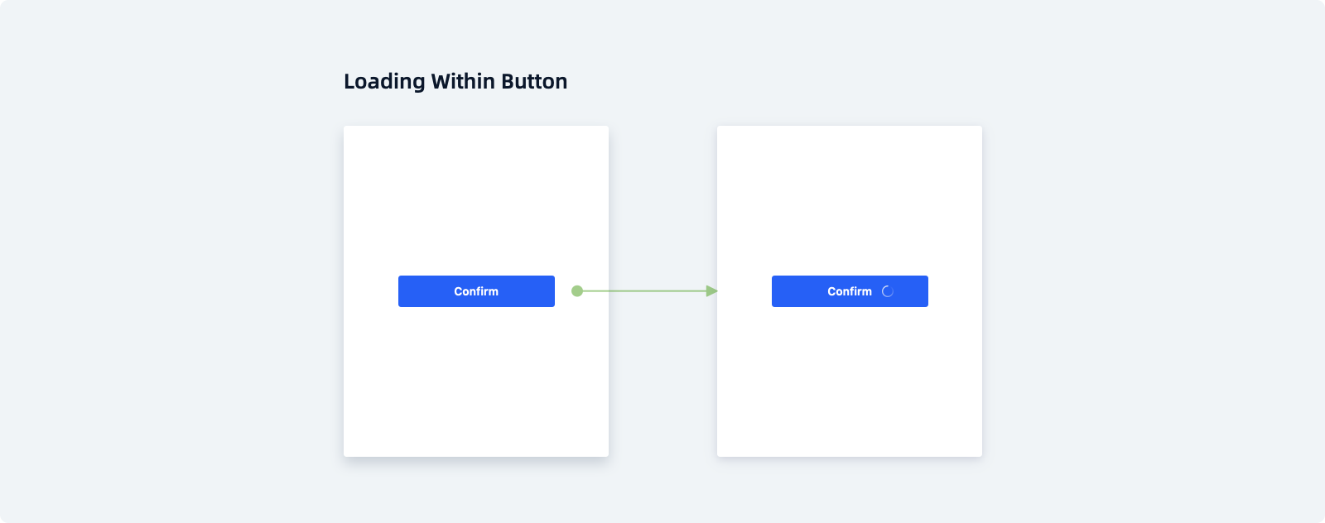Click empty space below the right Confirm button
1325x523 pixels.
point(850,381)
